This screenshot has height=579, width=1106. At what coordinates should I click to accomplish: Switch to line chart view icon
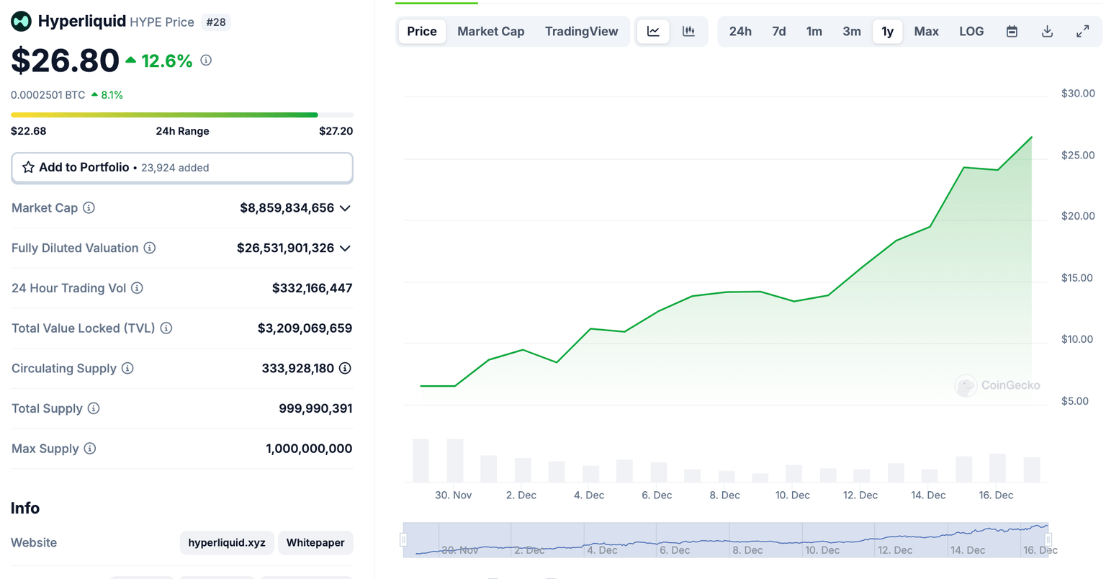653,32
